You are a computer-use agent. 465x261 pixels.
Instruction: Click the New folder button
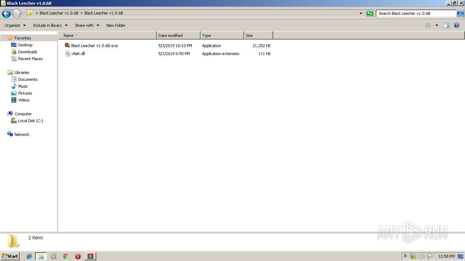pos(116,25)
